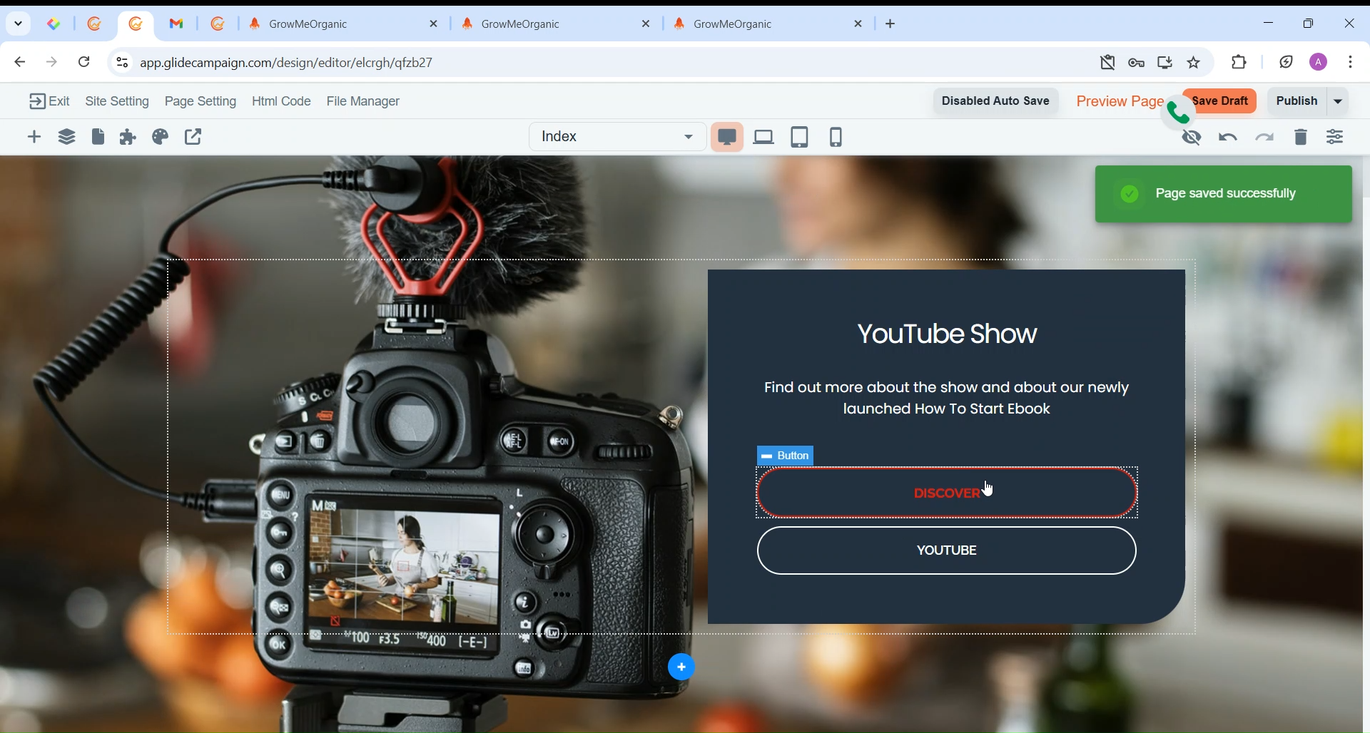Image resolution: width=1370 pixels, height=733 pixels.
Task: Click the Disabled Auto Save button
Action: point(995,101)
